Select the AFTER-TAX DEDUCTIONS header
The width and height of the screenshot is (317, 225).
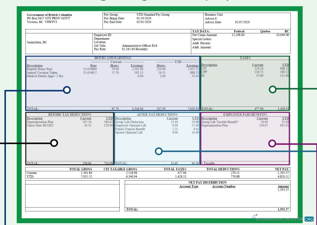pos(157,115)
